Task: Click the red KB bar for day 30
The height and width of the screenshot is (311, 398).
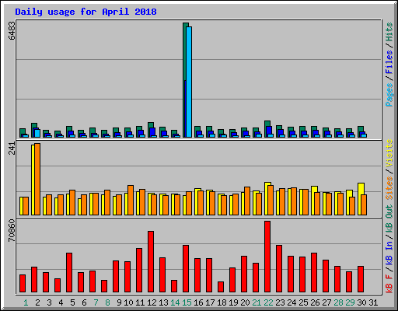Action: (361, 279)
